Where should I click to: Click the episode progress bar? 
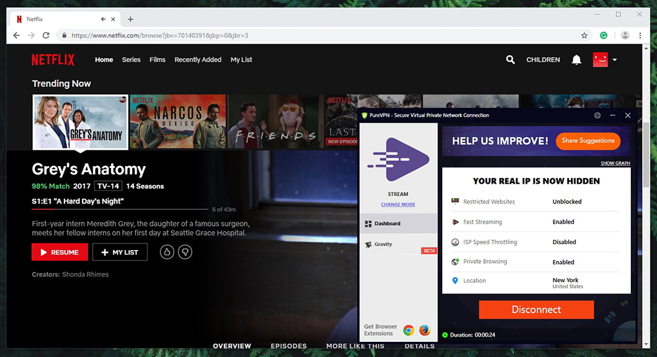click(120, 209)
